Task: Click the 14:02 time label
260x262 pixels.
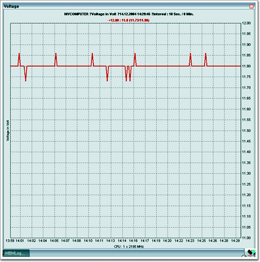Action: click(31, 241)
